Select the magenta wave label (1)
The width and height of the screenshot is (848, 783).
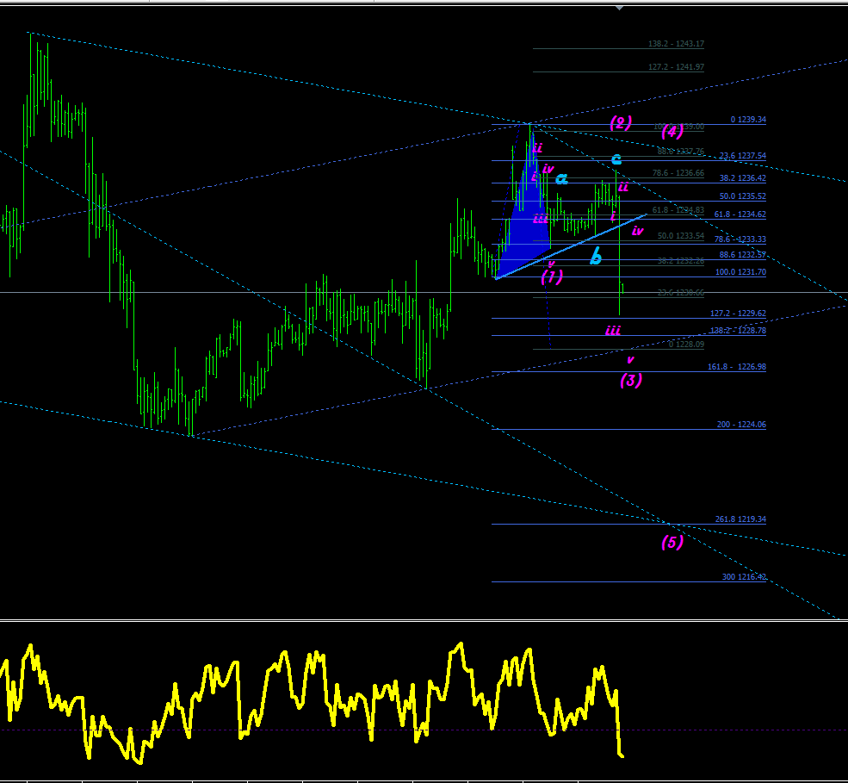pyautogui.click(x=552, y=277)
